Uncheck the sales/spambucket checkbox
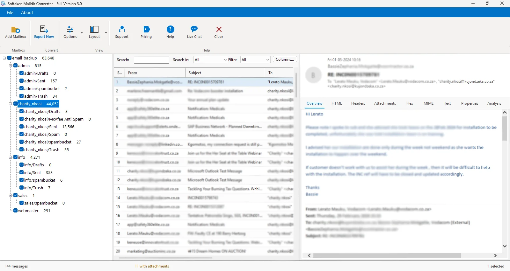Image resolution: width=510 pixels, height=271 pixels. 22,203
